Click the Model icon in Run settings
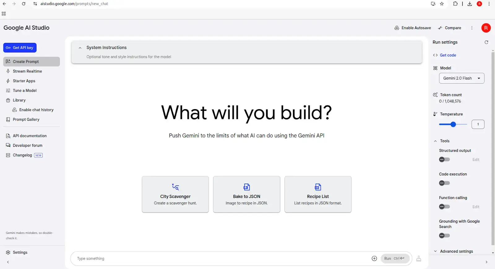The height and width of the screenshot is (269, 495). (x=435, y=68)
